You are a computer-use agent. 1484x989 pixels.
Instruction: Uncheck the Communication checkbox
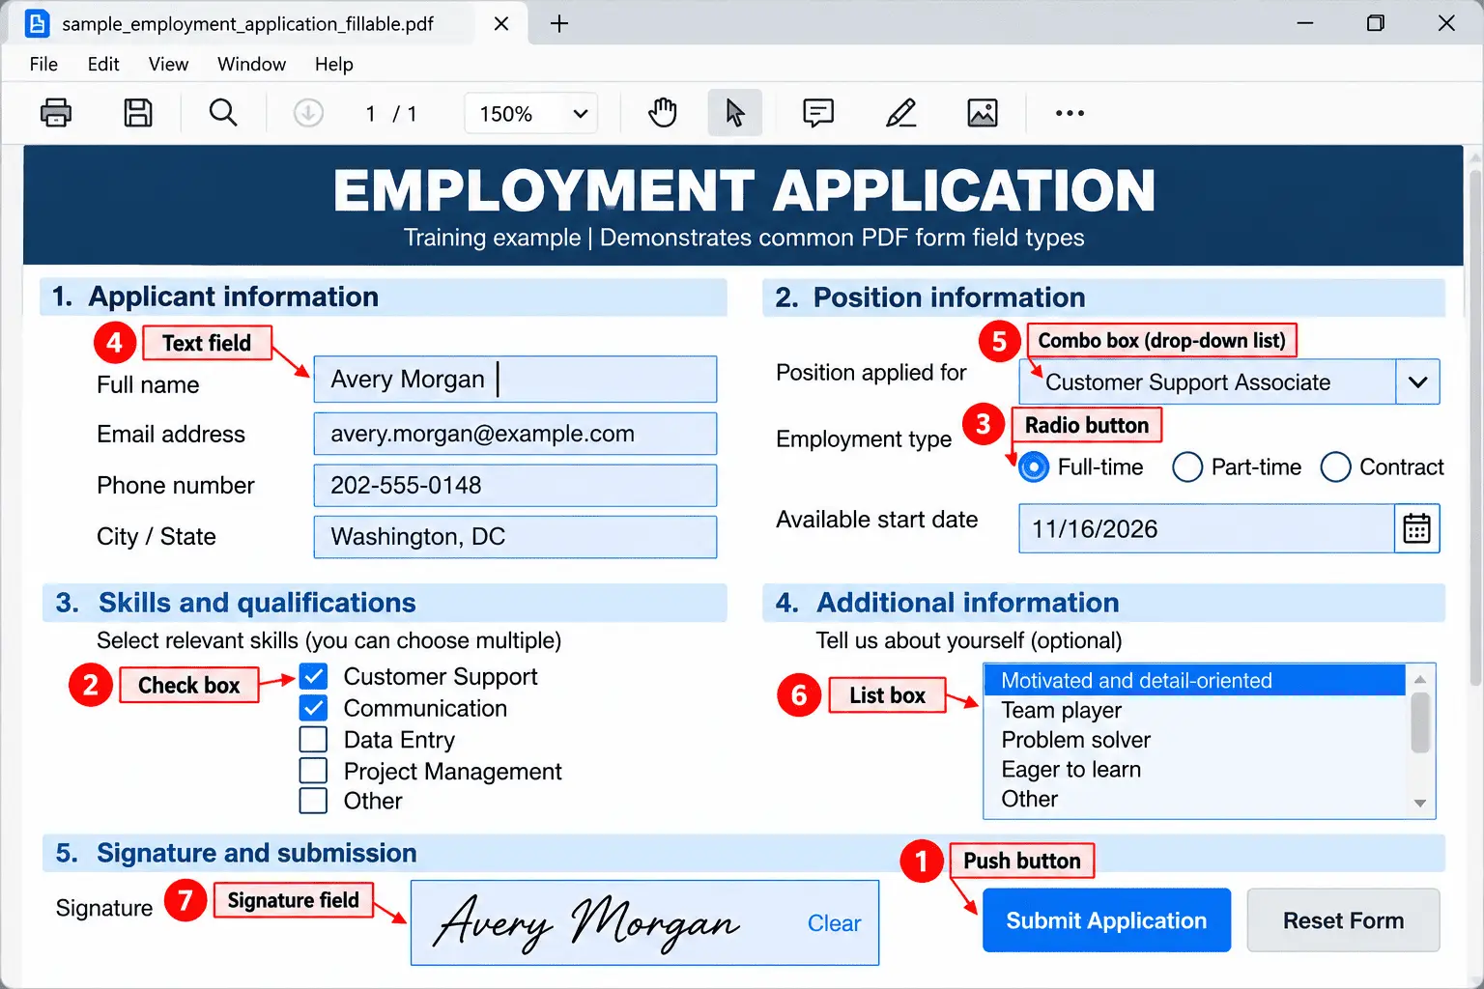(313, 708)
